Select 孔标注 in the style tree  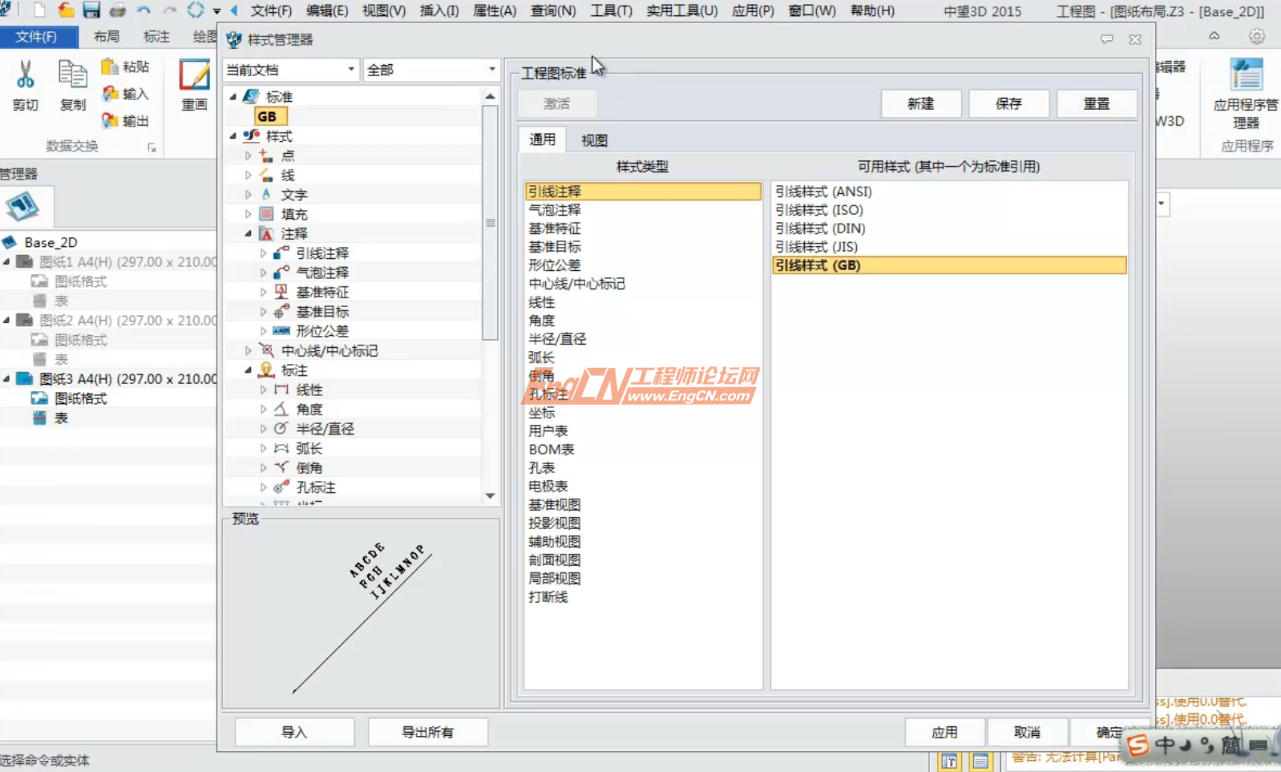click(316, 487)
